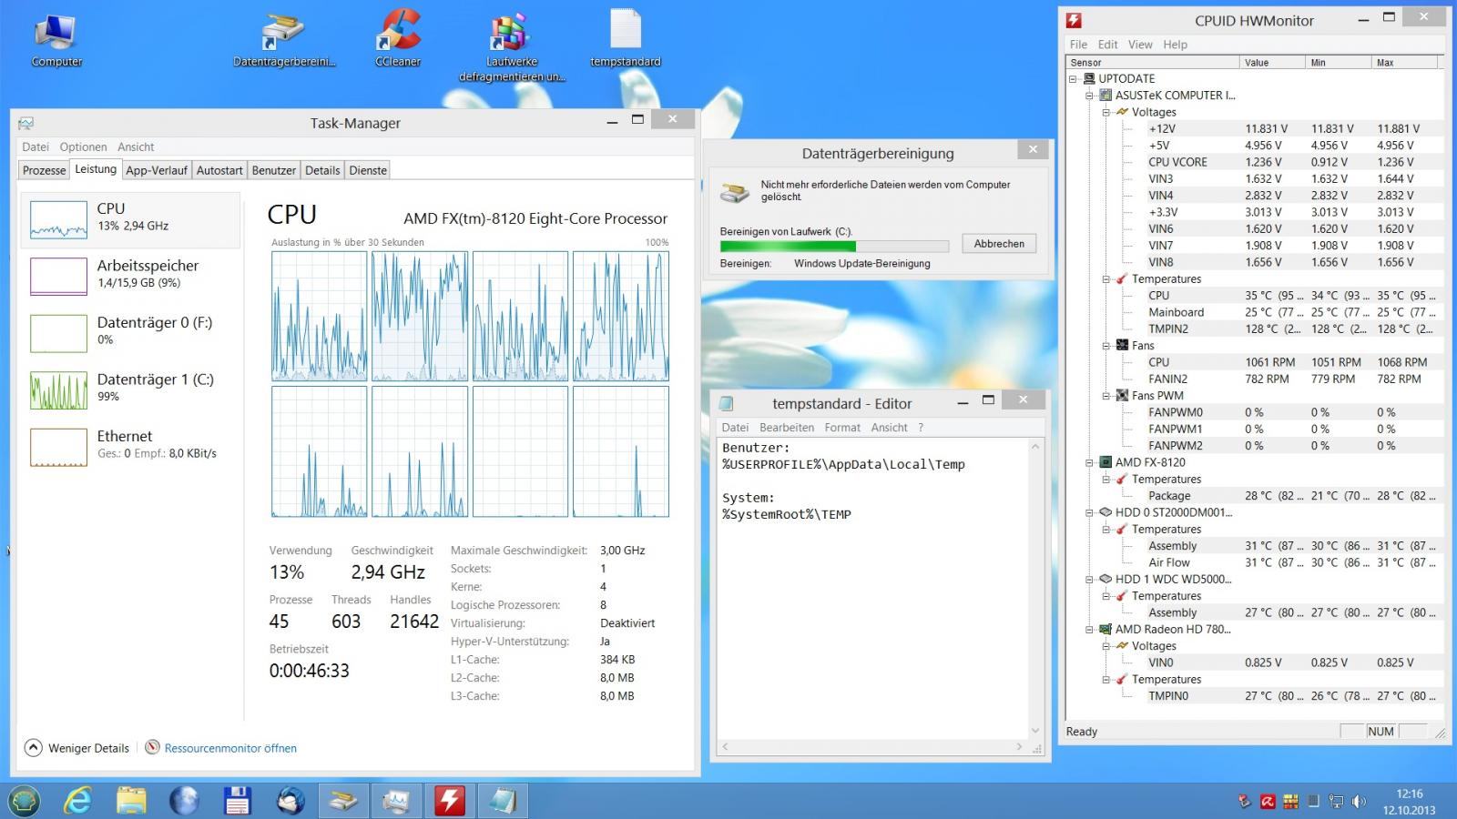Collapse the ASUSTeK COMPUTER node
This screenshot has width=1457, height=819.
pos(1089,95)
